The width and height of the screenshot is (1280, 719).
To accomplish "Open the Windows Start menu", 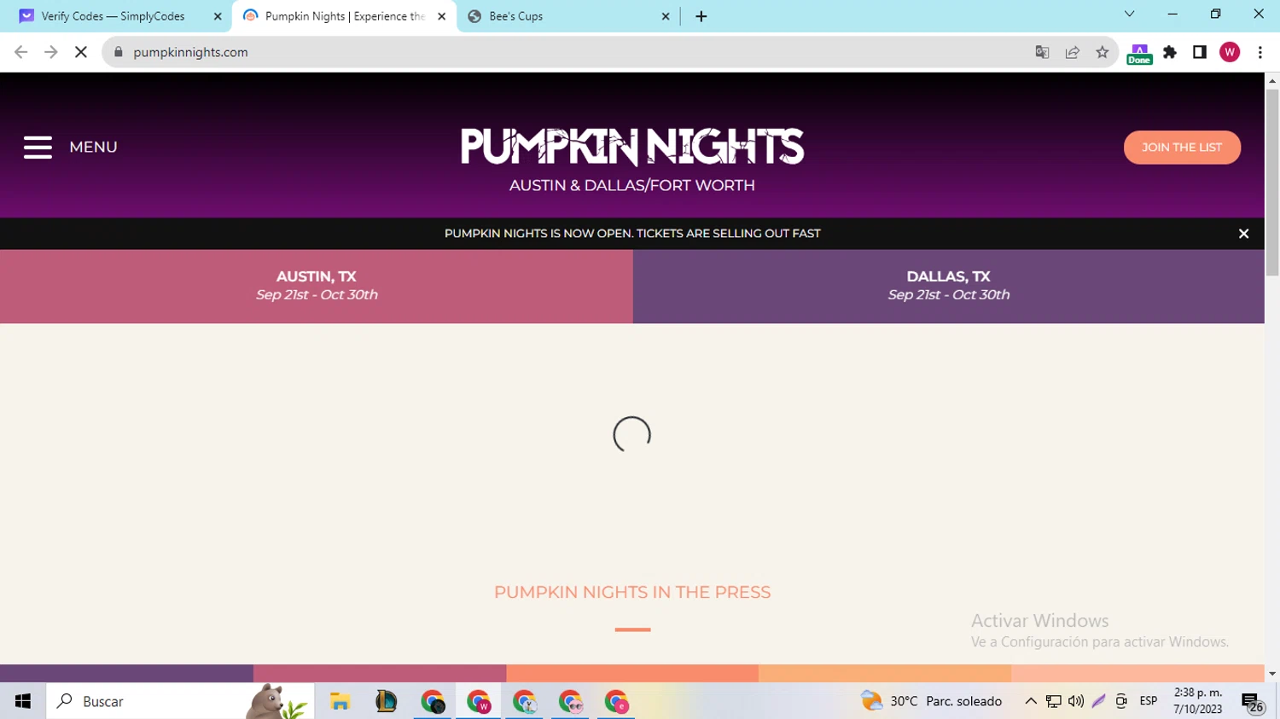I will coord(23,701).
